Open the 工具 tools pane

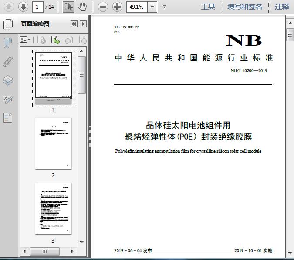(x=208, y=7)
